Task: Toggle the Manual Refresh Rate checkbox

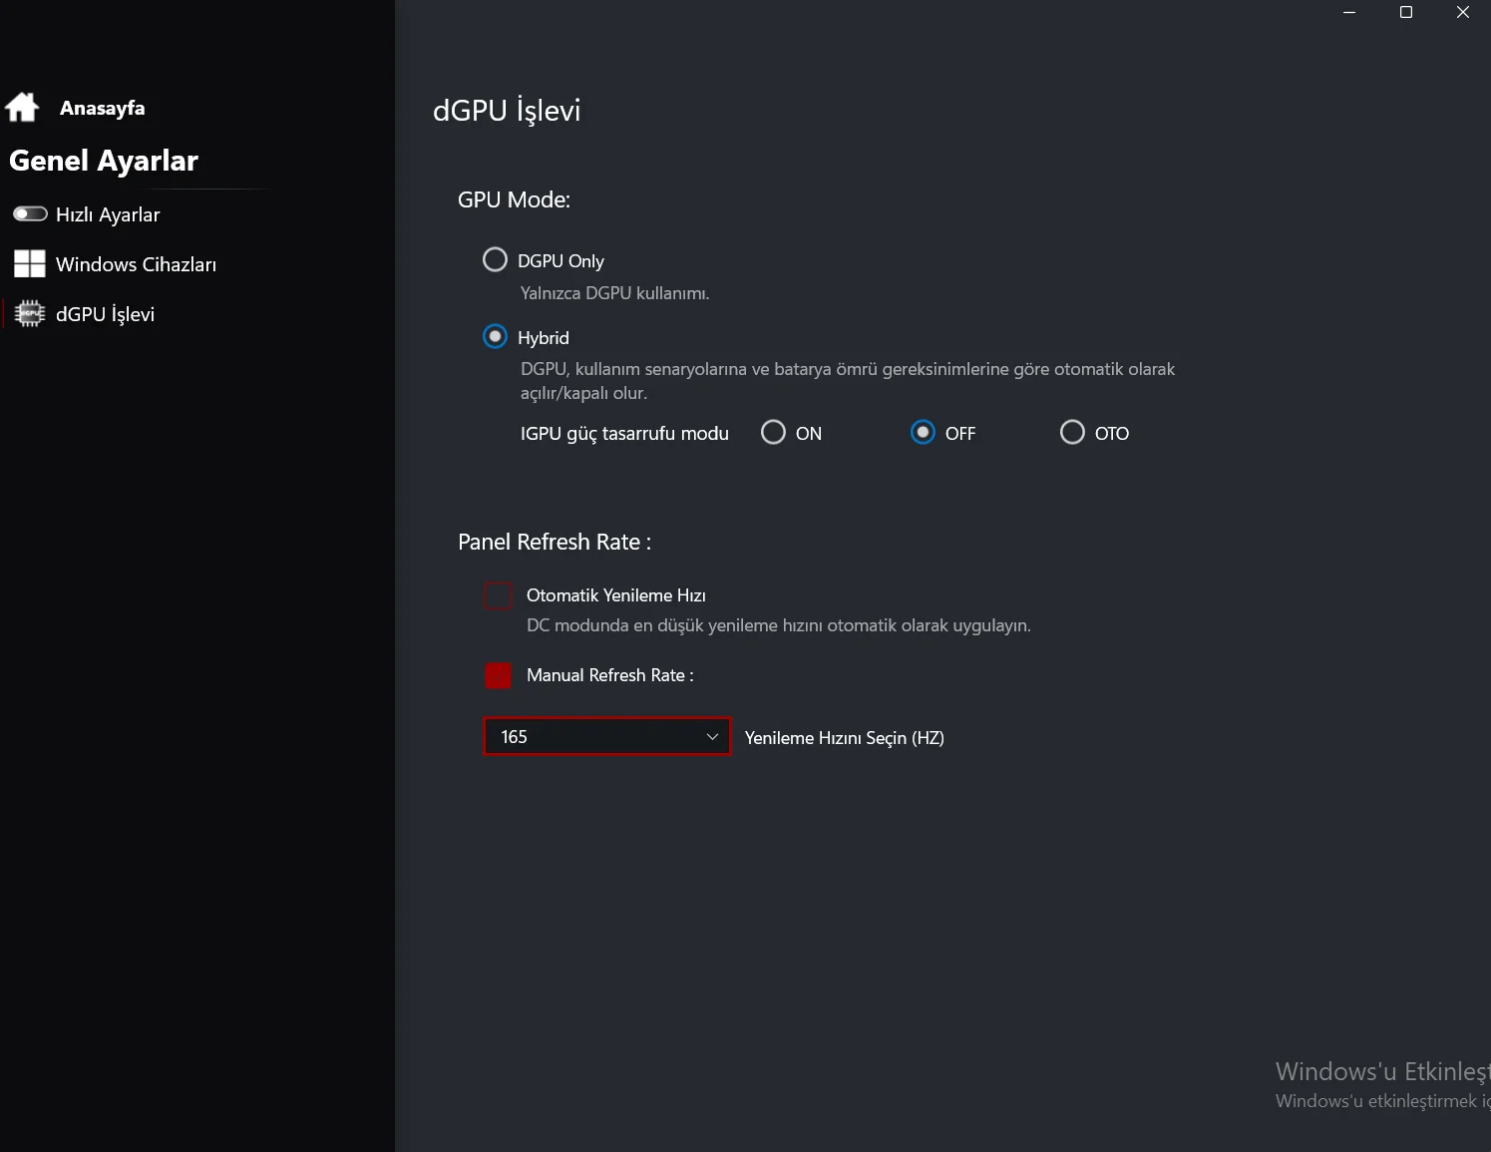Action: [x=498, y=675]
